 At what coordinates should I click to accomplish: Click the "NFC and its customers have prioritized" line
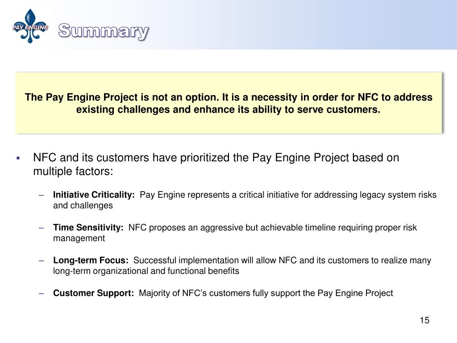click(216, 158)
